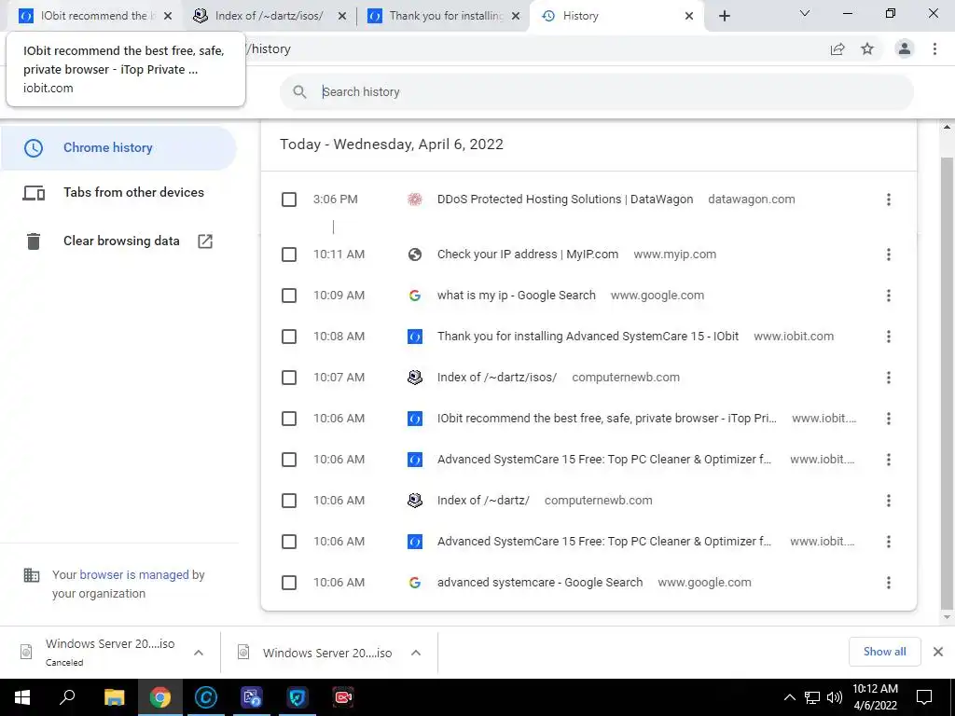Open Check your IP address MyIP.com link
Image resolution: width=955 pixels, height=716 pixels.
pyautogui.click(x=528, y=255)
